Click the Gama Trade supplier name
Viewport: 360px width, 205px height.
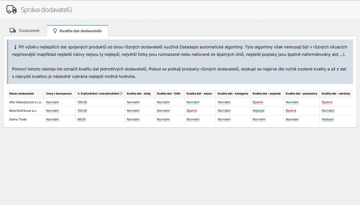(18, 119)
